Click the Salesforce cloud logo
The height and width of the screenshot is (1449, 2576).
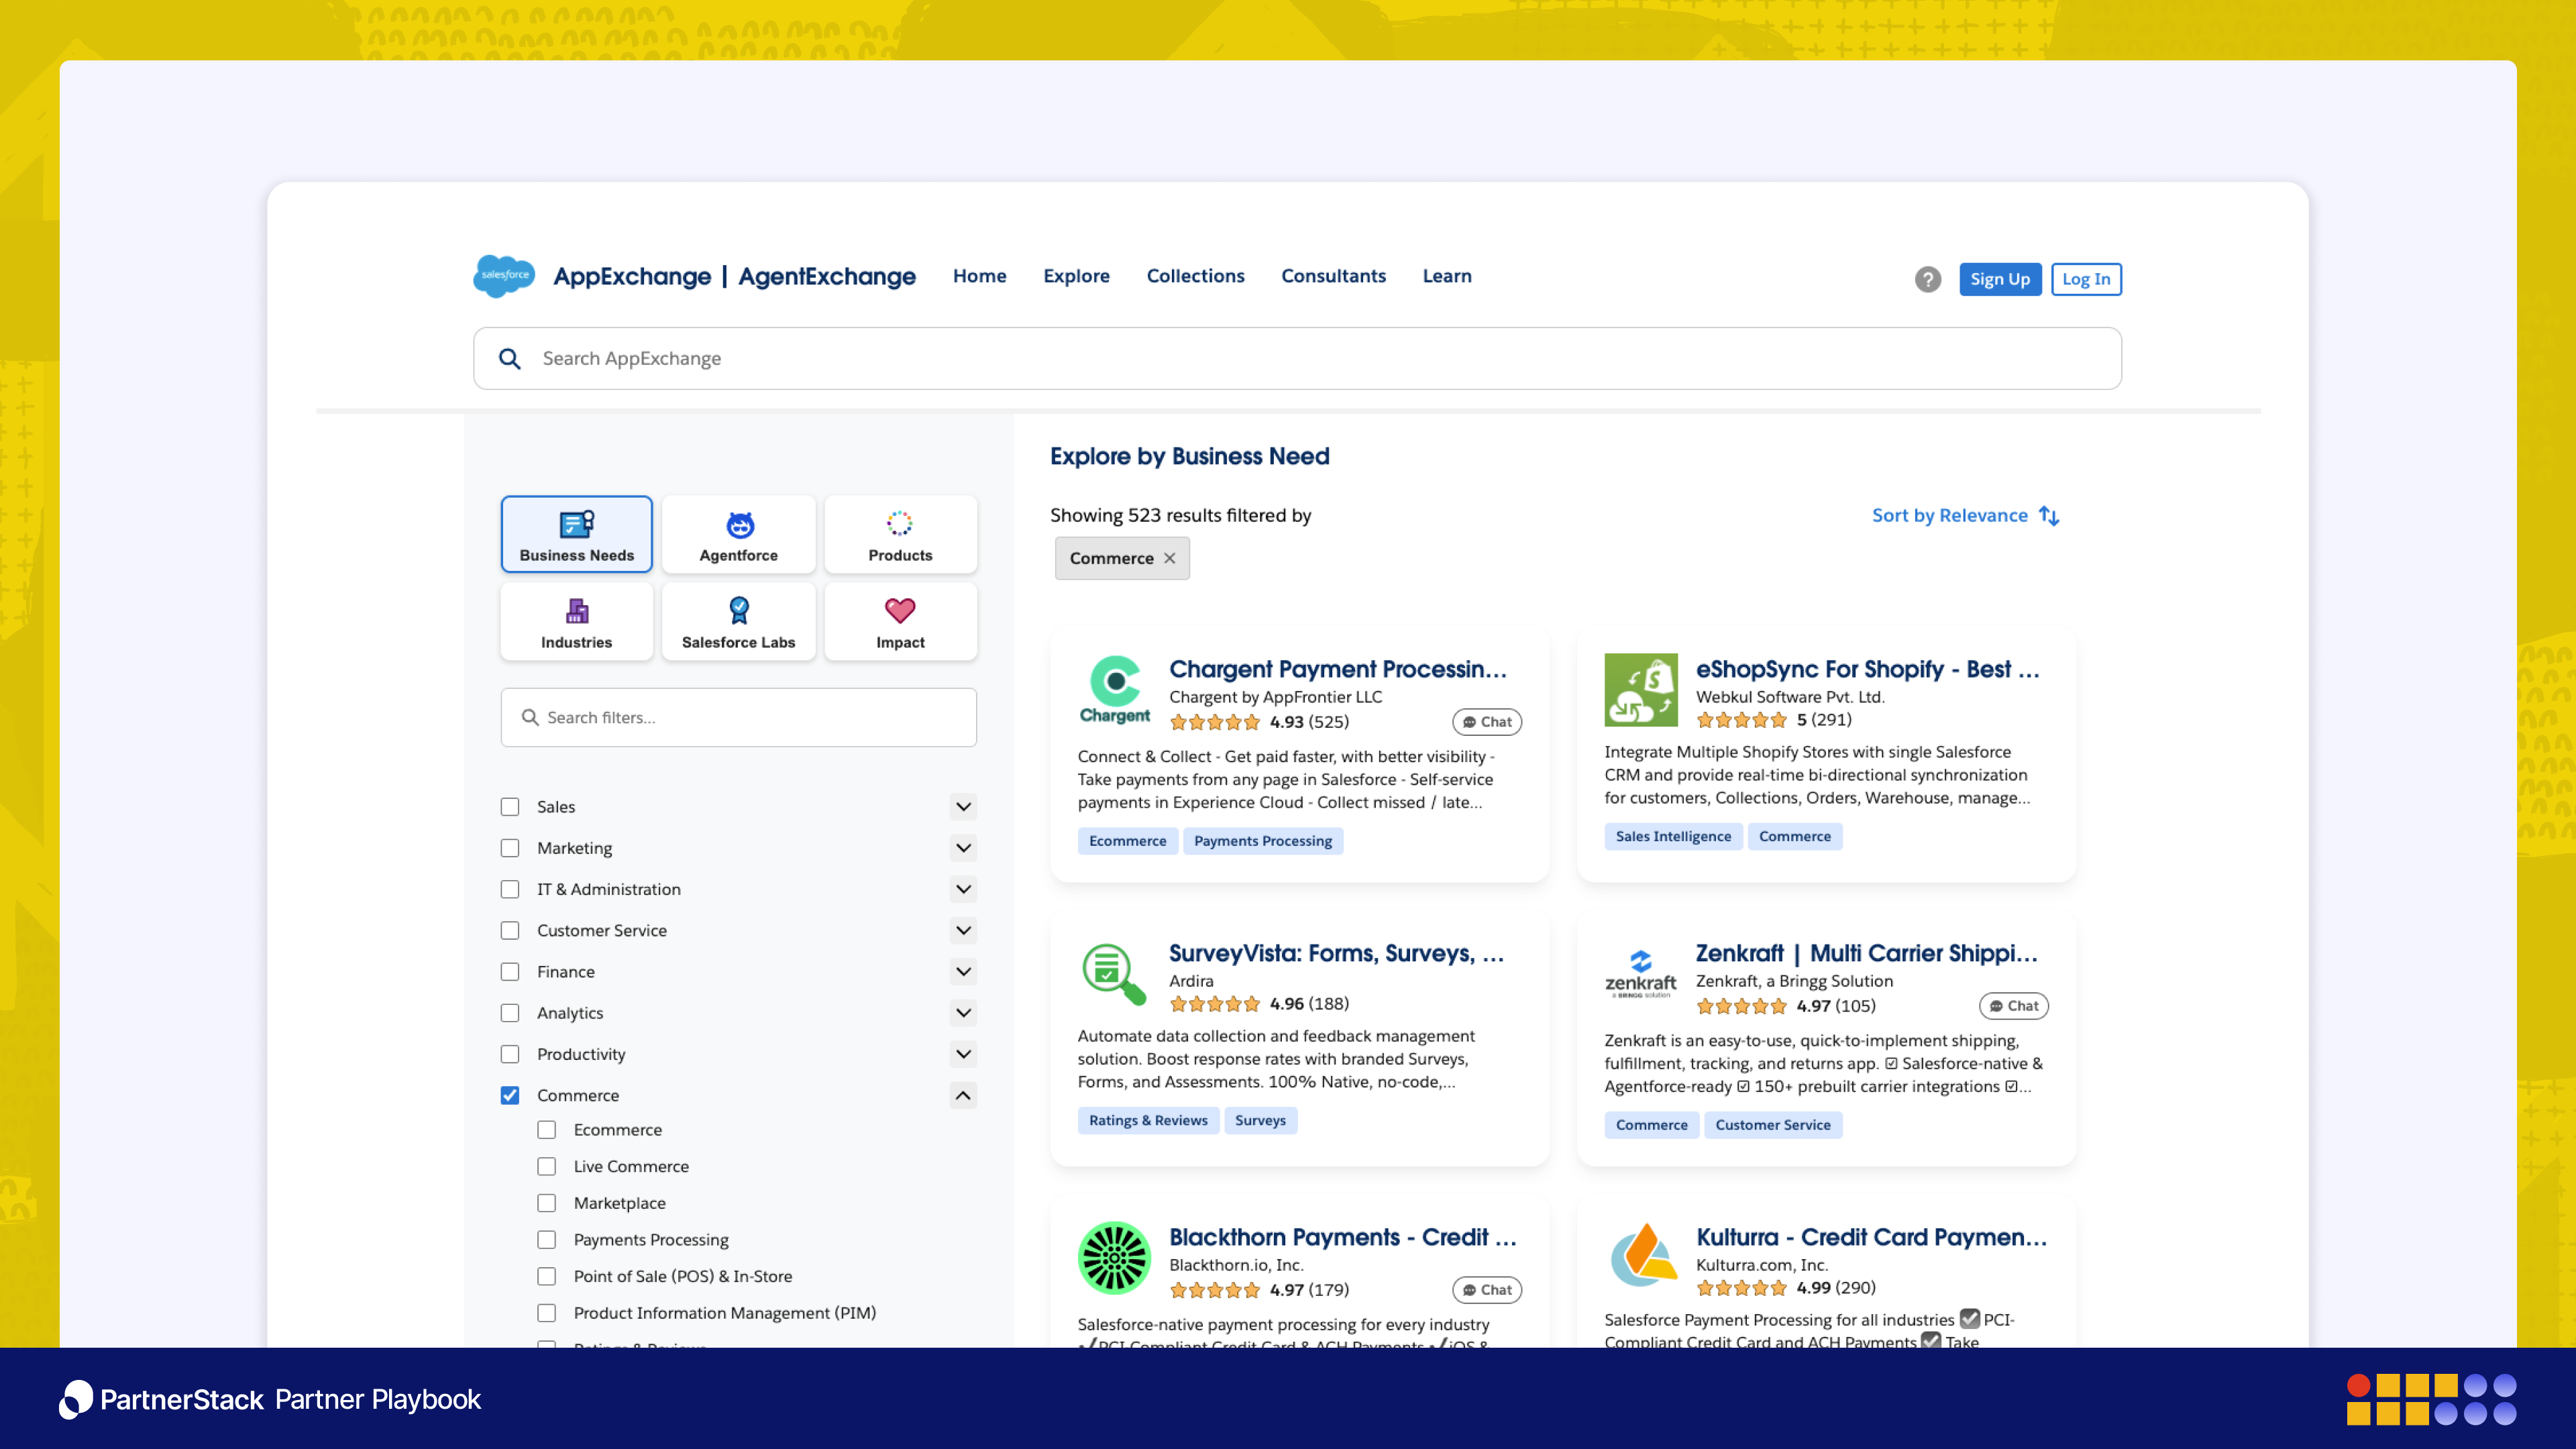pos(504,276)
